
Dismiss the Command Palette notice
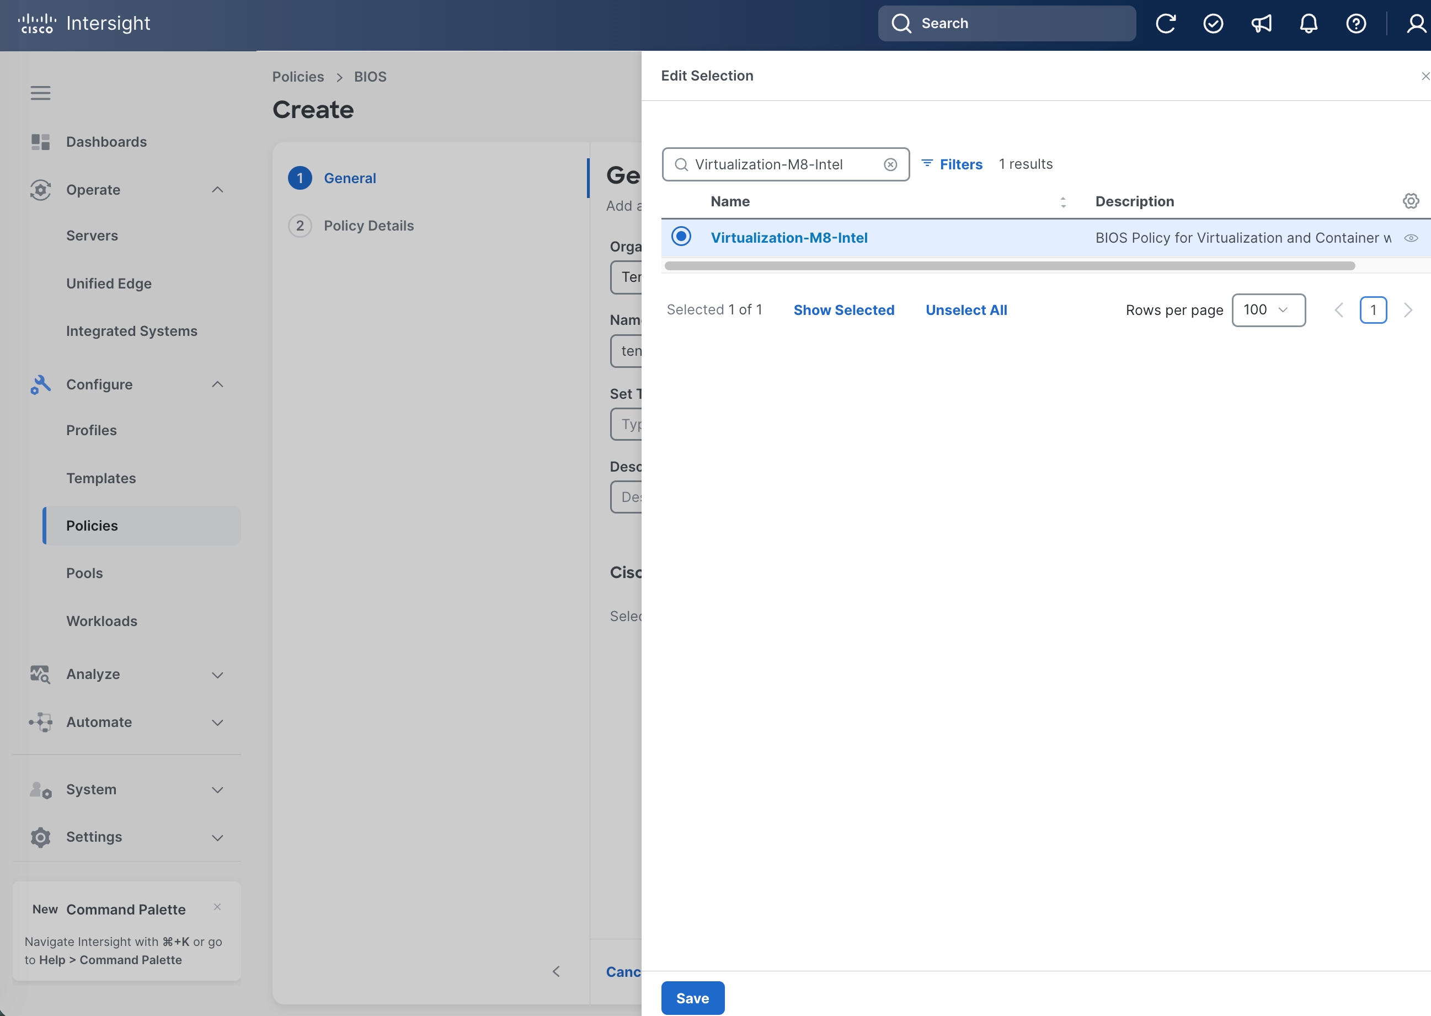[x=217, y=907]
